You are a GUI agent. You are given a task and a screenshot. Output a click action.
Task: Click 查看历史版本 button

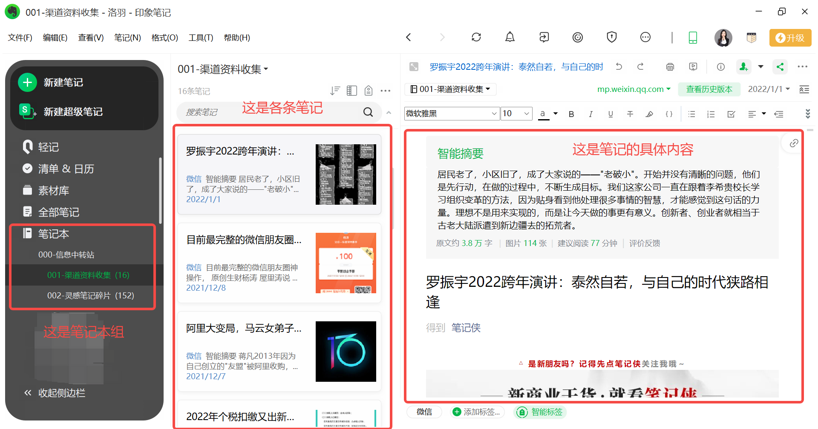(709, 89)
